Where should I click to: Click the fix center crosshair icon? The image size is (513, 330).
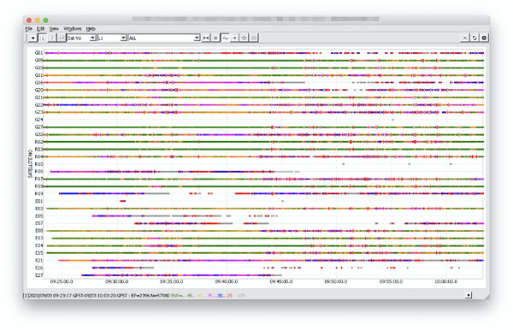pos(234,38)
